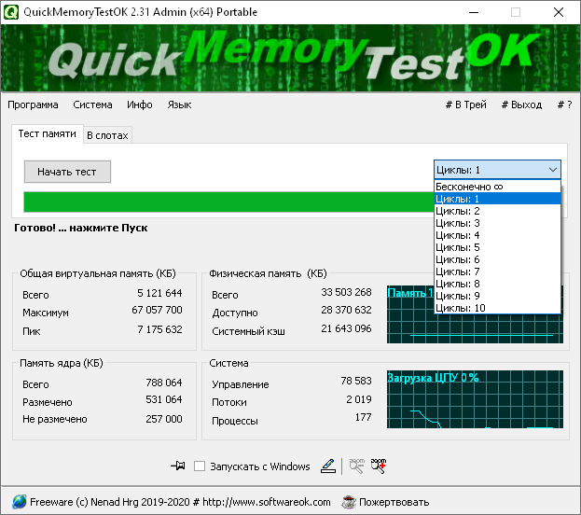Viewport: 581px width, 515px height.
Task: Click the zoom in magnifier icon
Action: coord(379,466)
